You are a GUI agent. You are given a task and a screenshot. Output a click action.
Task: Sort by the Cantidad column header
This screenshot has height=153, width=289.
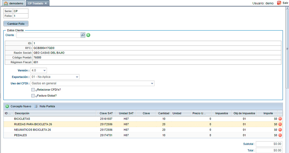point(164,113)
